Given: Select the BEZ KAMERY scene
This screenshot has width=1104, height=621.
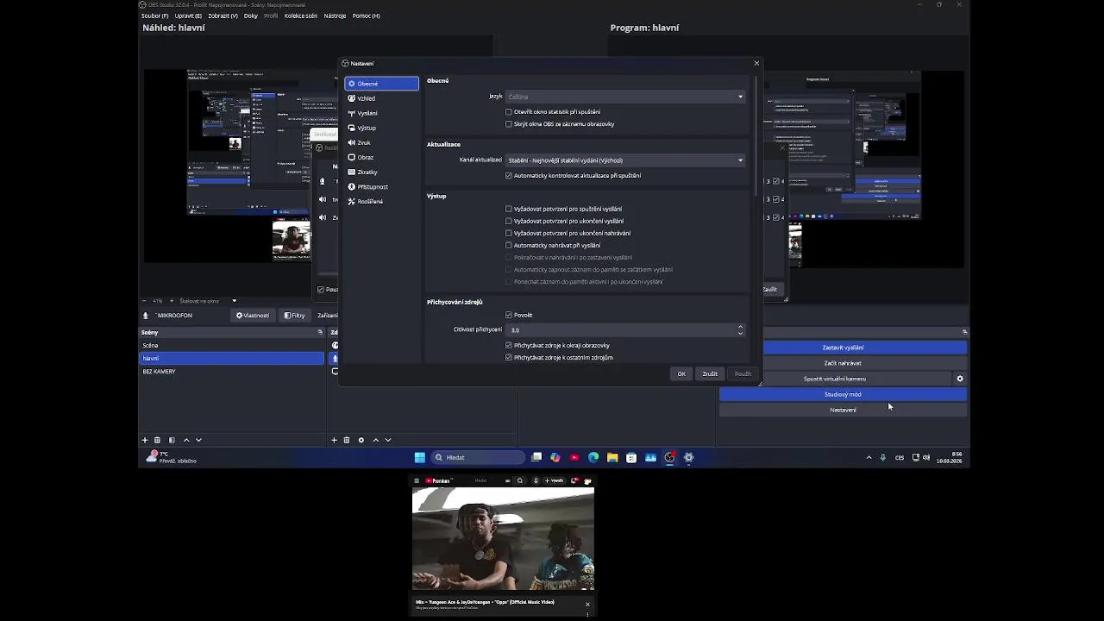Looking at the screenshot, I should tap(232, 371).
